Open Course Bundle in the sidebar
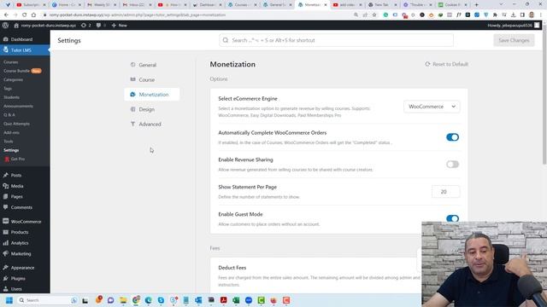Screen dimensions: 547x307 [x=17, y=71]
